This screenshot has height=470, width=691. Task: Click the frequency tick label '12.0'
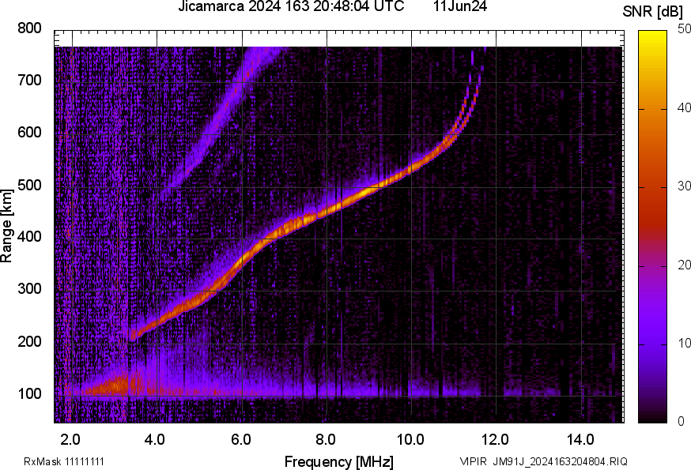point(496,439)
